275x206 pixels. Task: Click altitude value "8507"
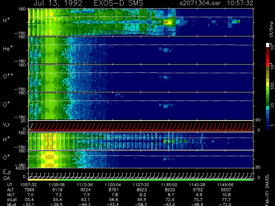click(226, 190)
